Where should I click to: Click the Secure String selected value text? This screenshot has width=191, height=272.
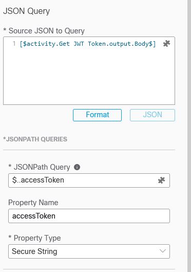pyautogui.click(x=34, y=251)
